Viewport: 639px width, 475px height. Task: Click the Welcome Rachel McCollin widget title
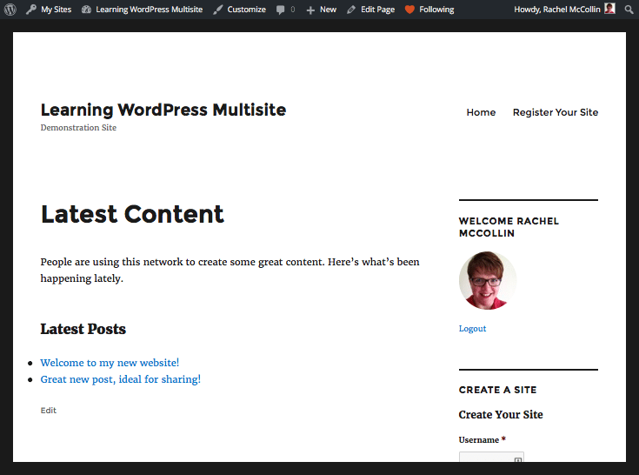pos(509,227)
